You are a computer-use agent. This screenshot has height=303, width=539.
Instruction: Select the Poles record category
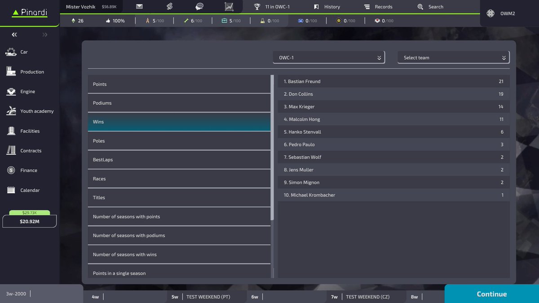[179, 141]
